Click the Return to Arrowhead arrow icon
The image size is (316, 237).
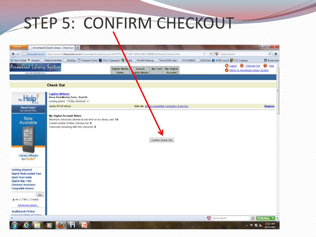click(227, 70)
